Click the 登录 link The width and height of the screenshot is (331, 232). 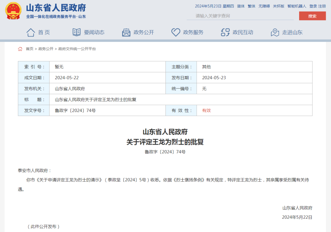tap(313, 6)
